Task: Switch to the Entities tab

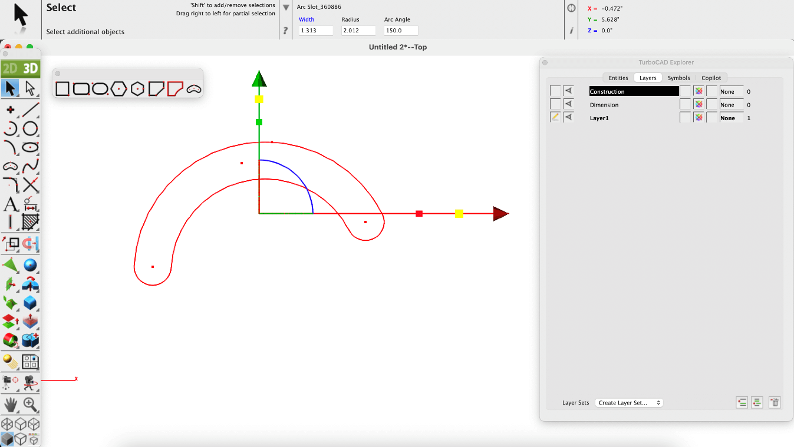Action: 618,78
